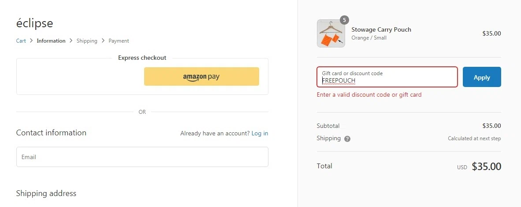This screenshot has width=521, height=207.
Task: Click the Stowage Carry Pouch product title
Action: pyautogui.click(x=381, y=29)
